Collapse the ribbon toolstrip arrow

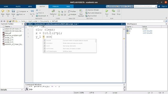coord(166,18)
